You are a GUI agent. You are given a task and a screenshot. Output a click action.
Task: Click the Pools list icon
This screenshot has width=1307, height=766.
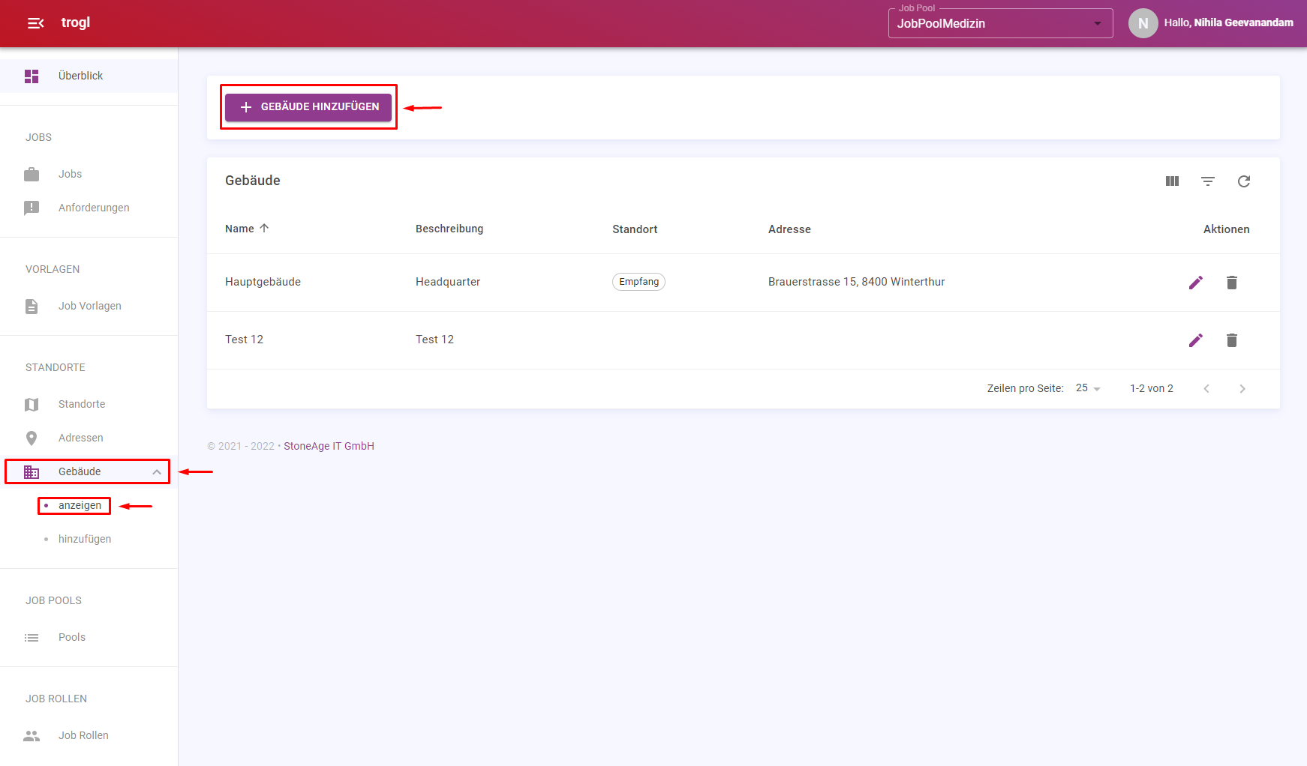tap(32, 637)
